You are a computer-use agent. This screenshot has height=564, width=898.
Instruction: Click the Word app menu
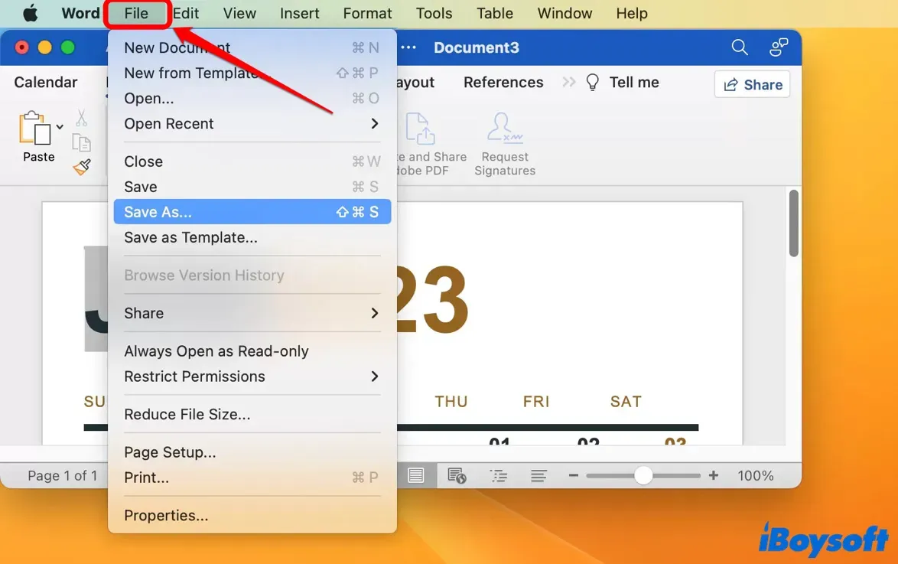coord(81,13)
